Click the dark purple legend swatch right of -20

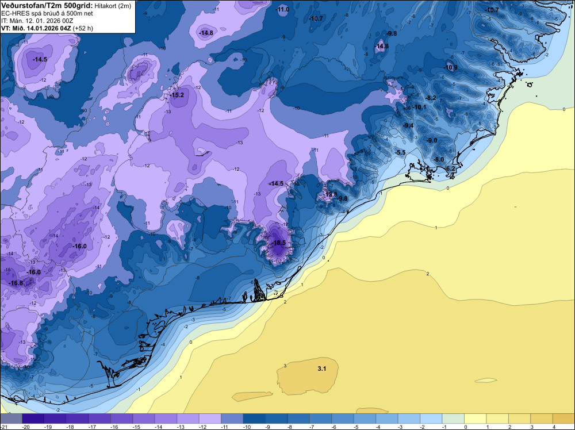(x=33, y=419)
